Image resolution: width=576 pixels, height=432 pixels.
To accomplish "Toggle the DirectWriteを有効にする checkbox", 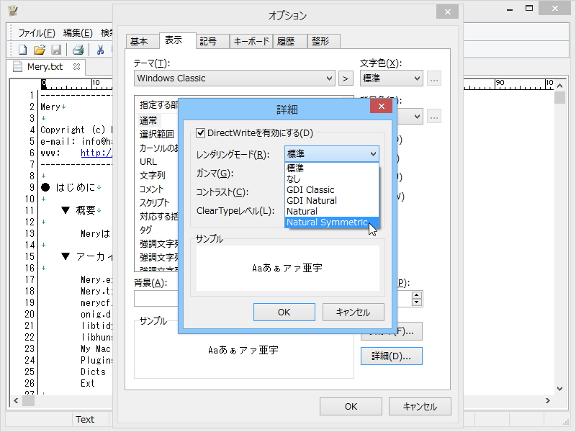I will tap(199, 133).
